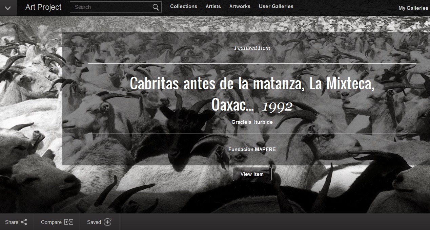Image resolution: width=430 pixels, height=230 pixels.
Task: Choose the Compare label in bottom bar
Action: [x=51, y=222]
